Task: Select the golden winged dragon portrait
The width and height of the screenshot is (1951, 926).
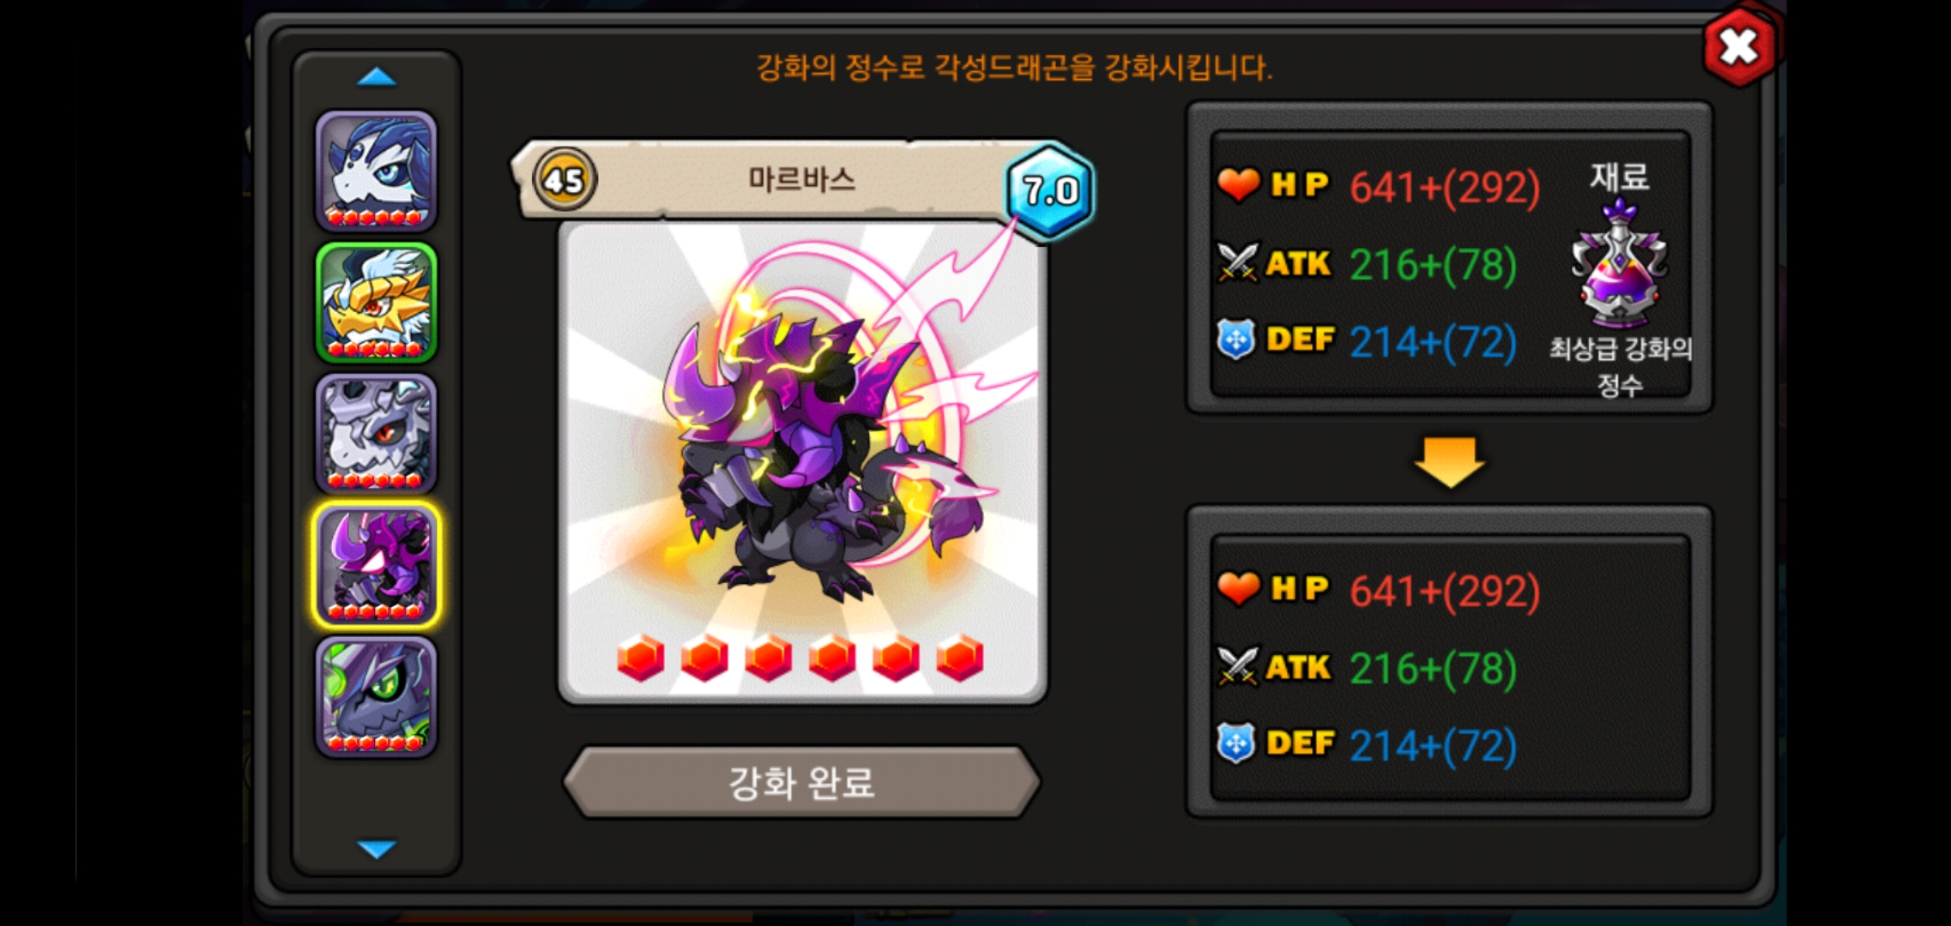Action: click(377, 303)
